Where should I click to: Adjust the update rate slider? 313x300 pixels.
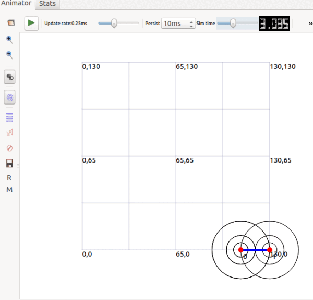point(114,23)
